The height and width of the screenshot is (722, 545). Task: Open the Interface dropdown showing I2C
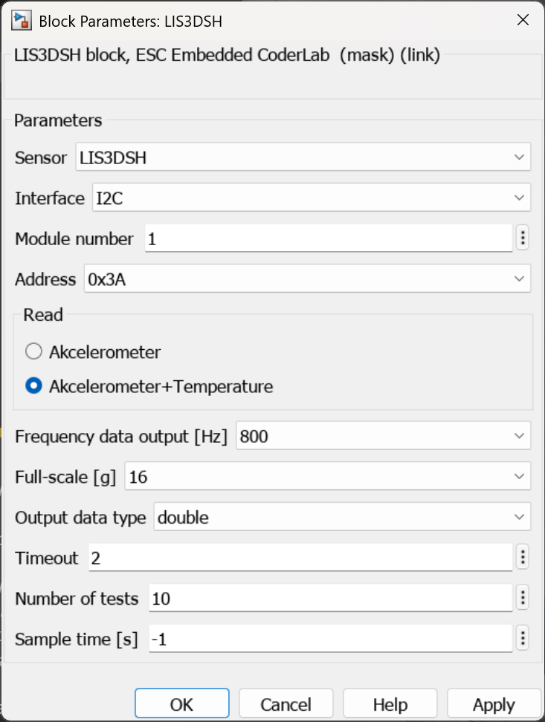[312, 198]
